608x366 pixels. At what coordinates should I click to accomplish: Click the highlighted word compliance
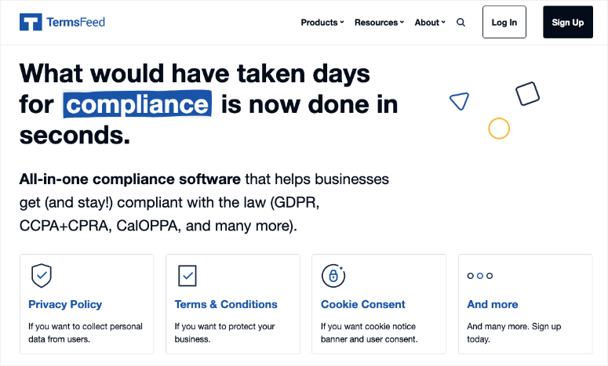click(137, 104)
